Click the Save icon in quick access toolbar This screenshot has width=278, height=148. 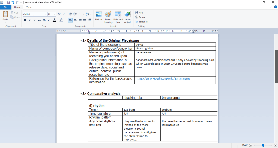click(8, 2)
